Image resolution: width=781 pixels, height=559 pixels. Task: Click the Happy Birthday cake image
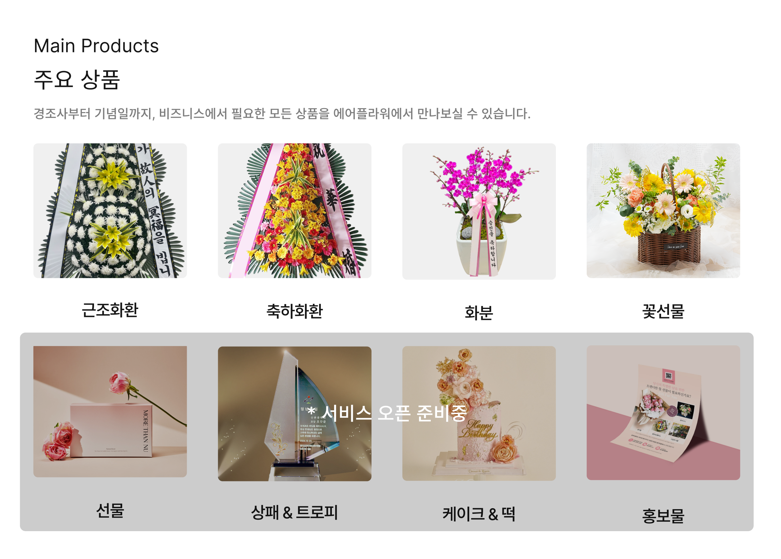point(479,414)
